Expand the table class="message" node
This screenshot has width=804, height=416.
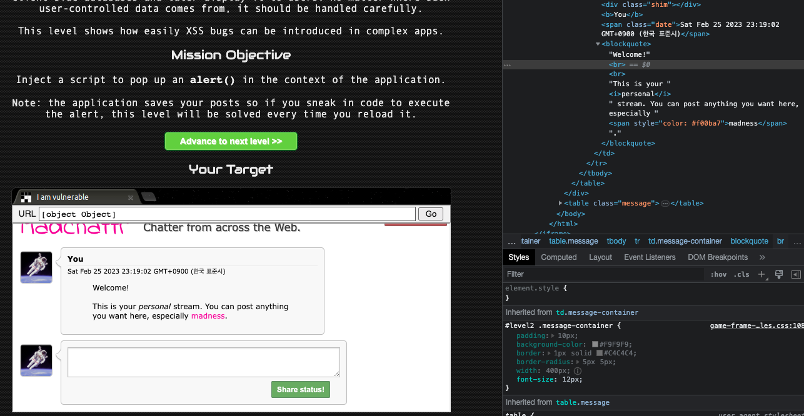pyautogui.click(x=560, y=203)
